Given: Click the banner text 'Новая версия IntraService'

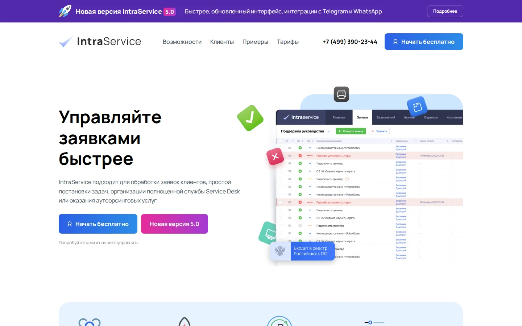Looking at the screenshot, I should point(119,12).
